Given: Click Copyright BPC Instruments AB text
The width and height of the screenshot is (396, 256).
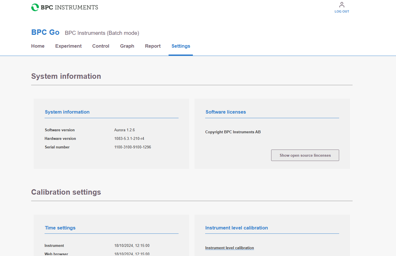Looking at the screenshot, I should tap(233, 132).
